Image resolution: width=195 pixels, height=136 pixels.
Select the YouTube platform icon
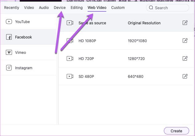9,22
